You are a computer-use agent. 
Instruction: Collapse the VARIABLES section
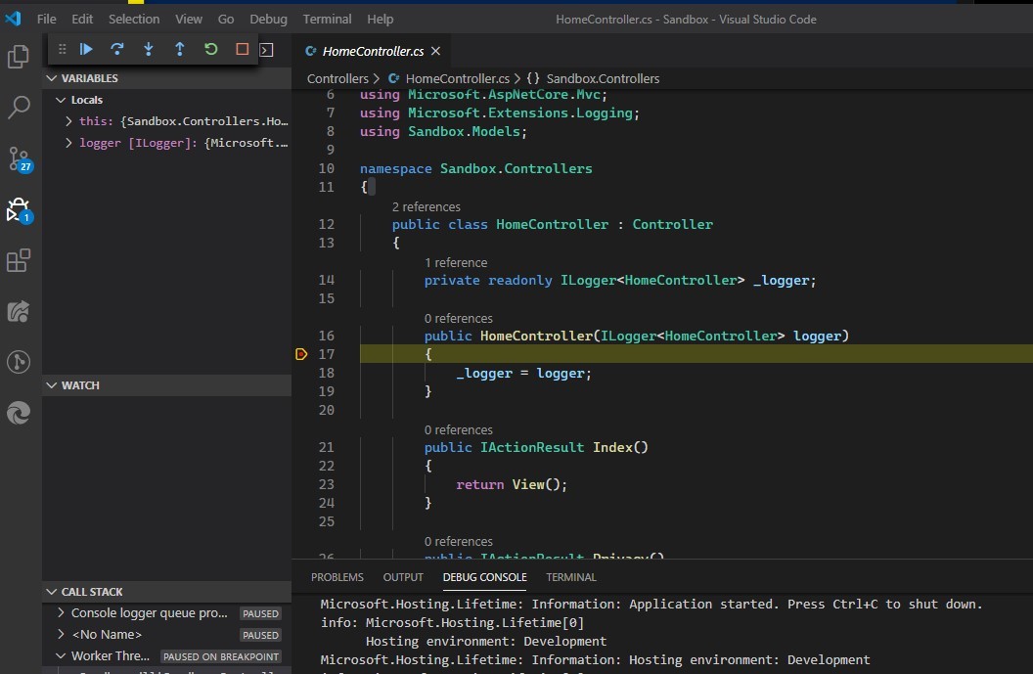pos(52,77)
